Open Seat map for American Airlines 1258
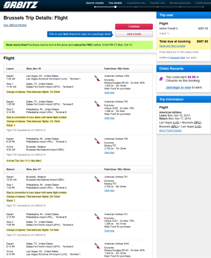 pos(109,92)
